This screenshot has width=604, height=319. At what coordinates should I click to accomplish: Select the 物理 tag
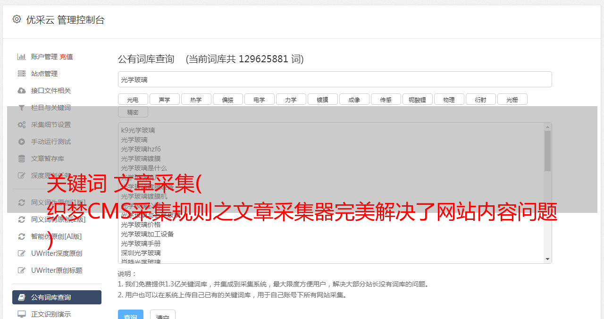tap(449, 99)
